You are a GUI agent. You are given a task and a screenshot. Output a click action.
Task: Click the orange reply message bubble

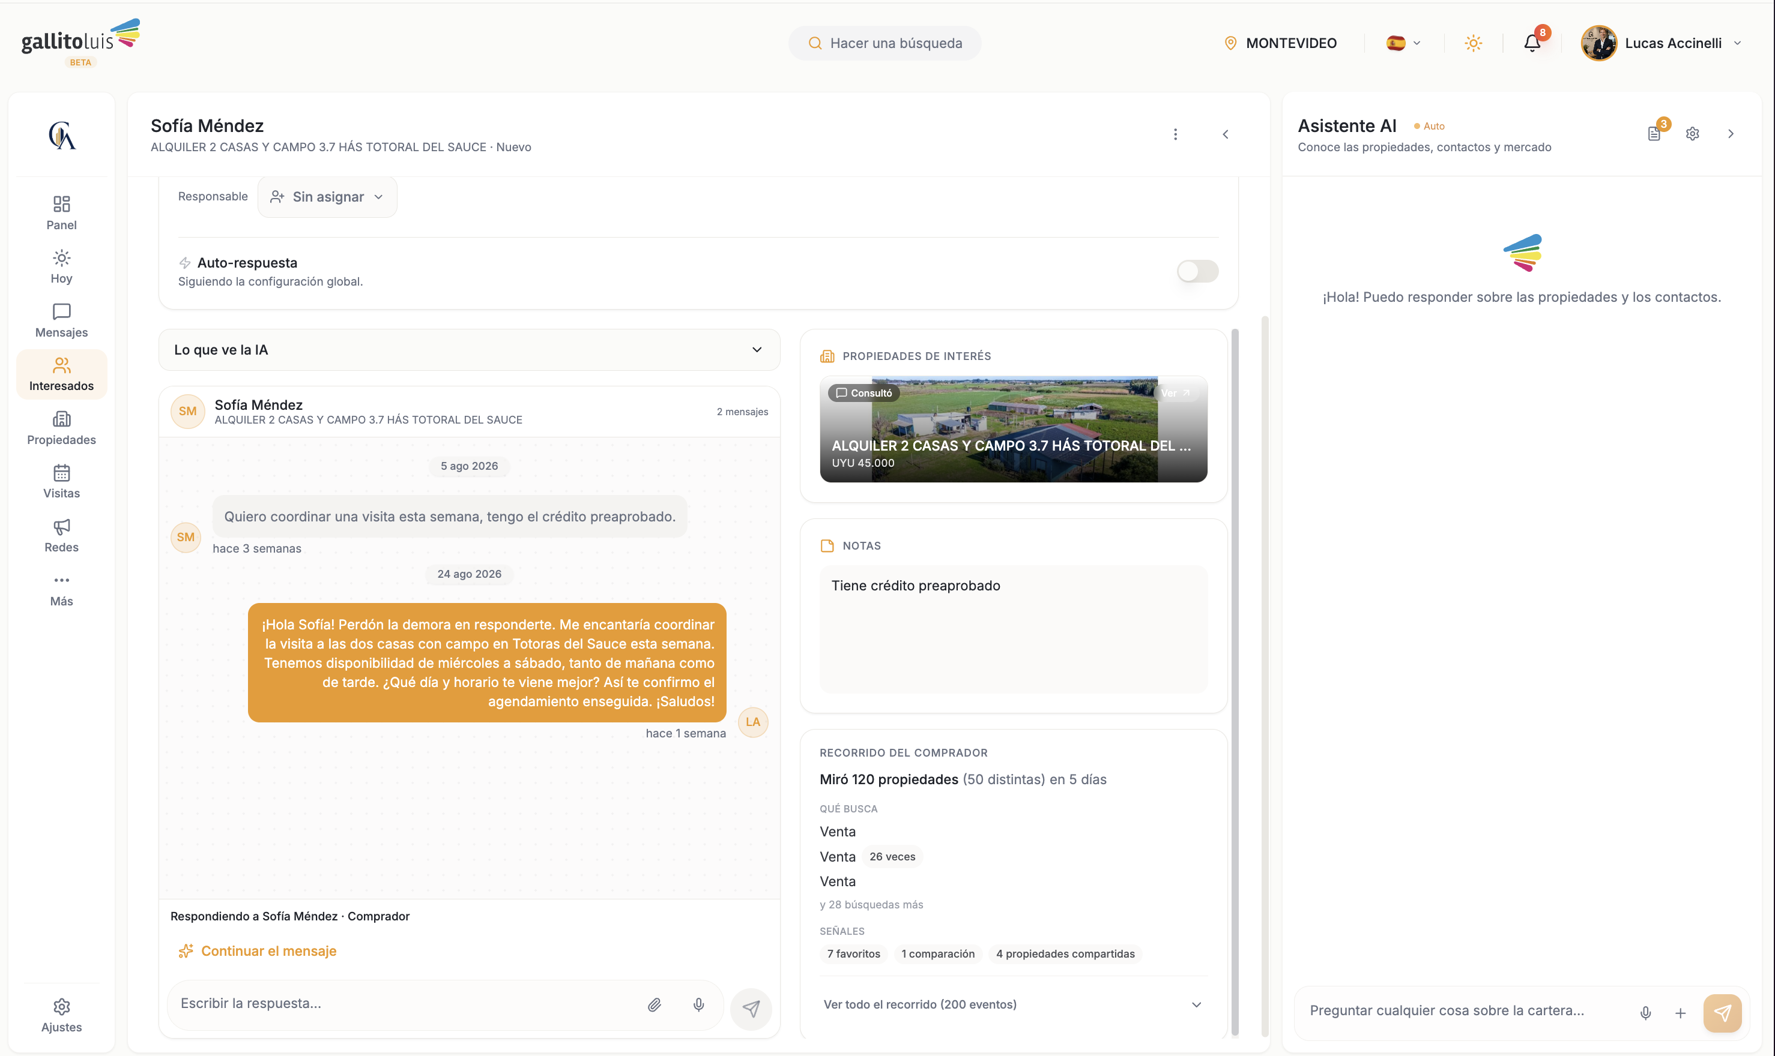(487, 662)
